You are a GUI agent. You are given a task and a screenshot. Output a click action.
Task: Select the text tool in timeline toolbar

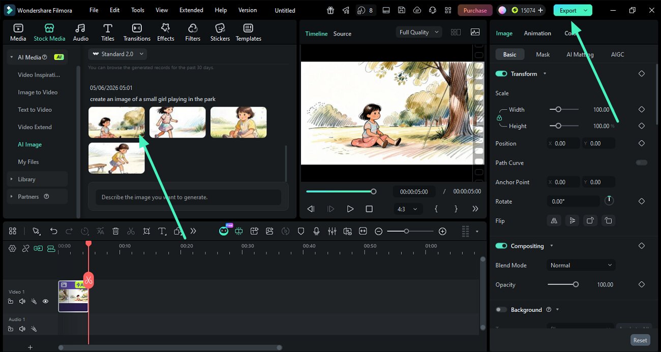pyautogui.click(x=162, y=231)
